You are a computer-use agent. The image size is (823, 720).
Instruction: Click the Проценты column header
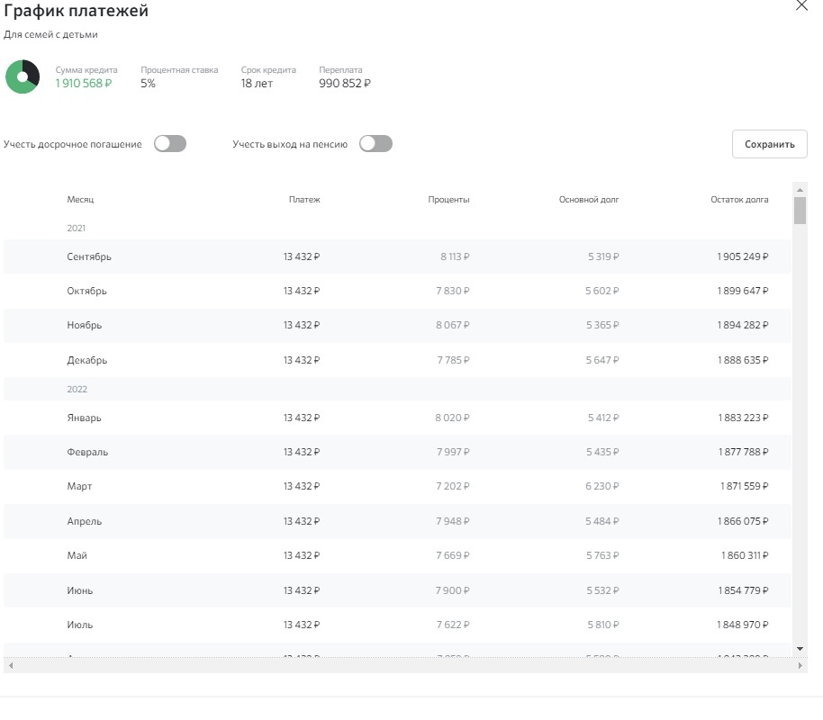448,200
